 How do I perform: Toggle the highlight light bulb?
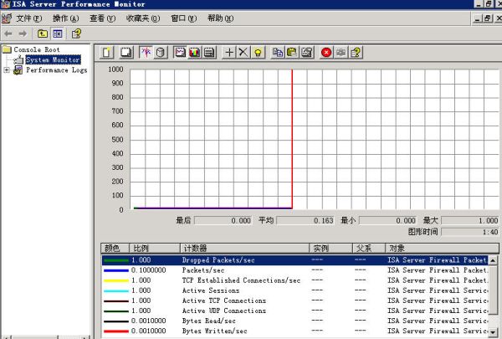(259, 52)
